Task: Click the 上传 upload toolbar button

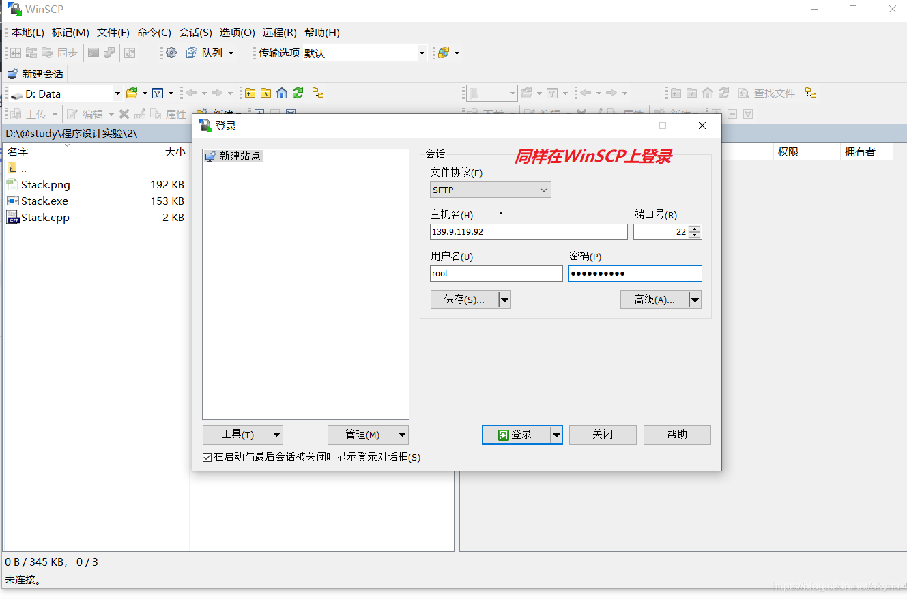Action: click(x=29, y=114)
